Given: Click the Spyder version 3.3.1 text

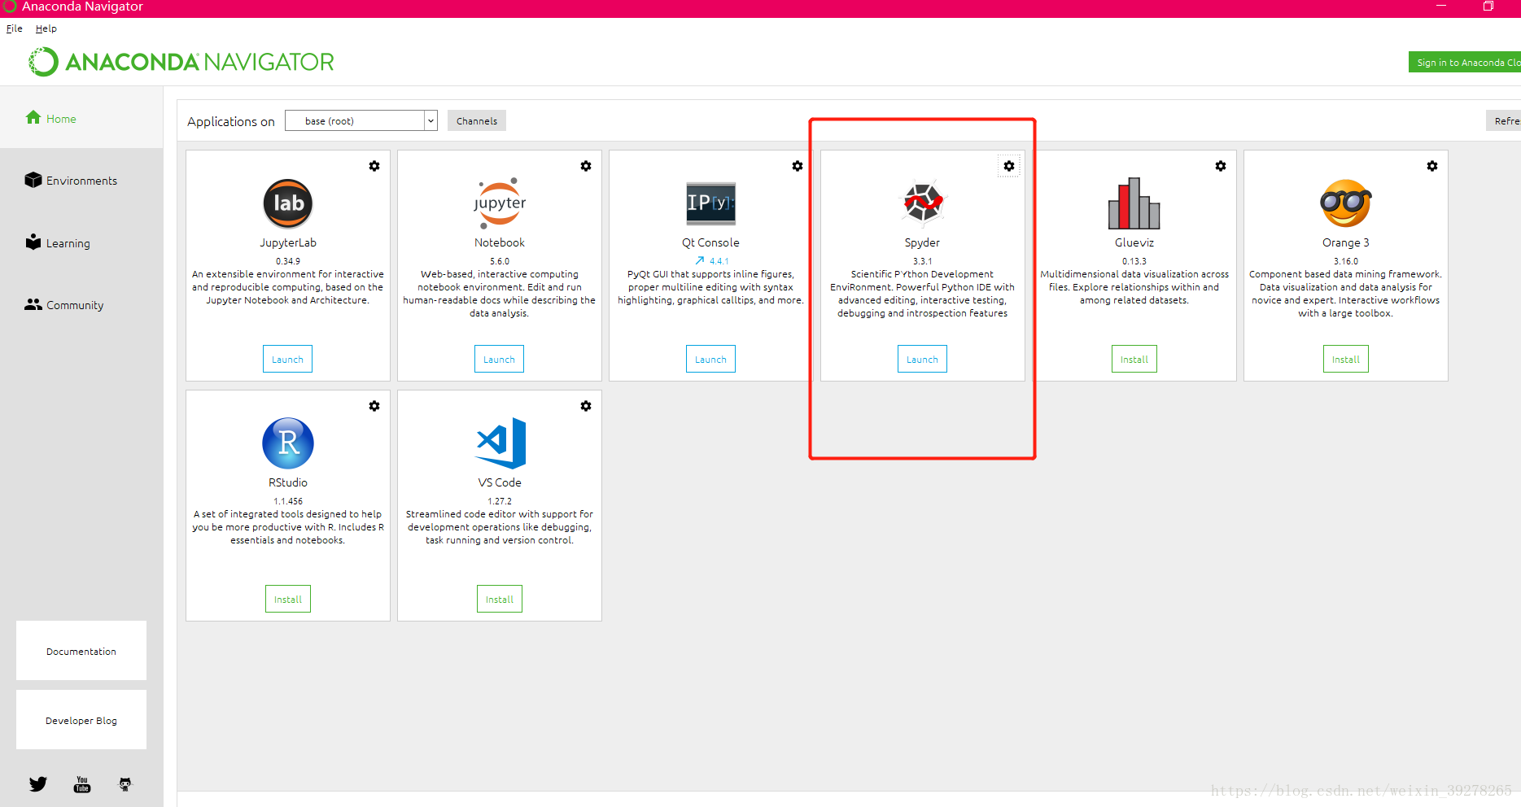Looking at the screenshot, I should [922, 261].
